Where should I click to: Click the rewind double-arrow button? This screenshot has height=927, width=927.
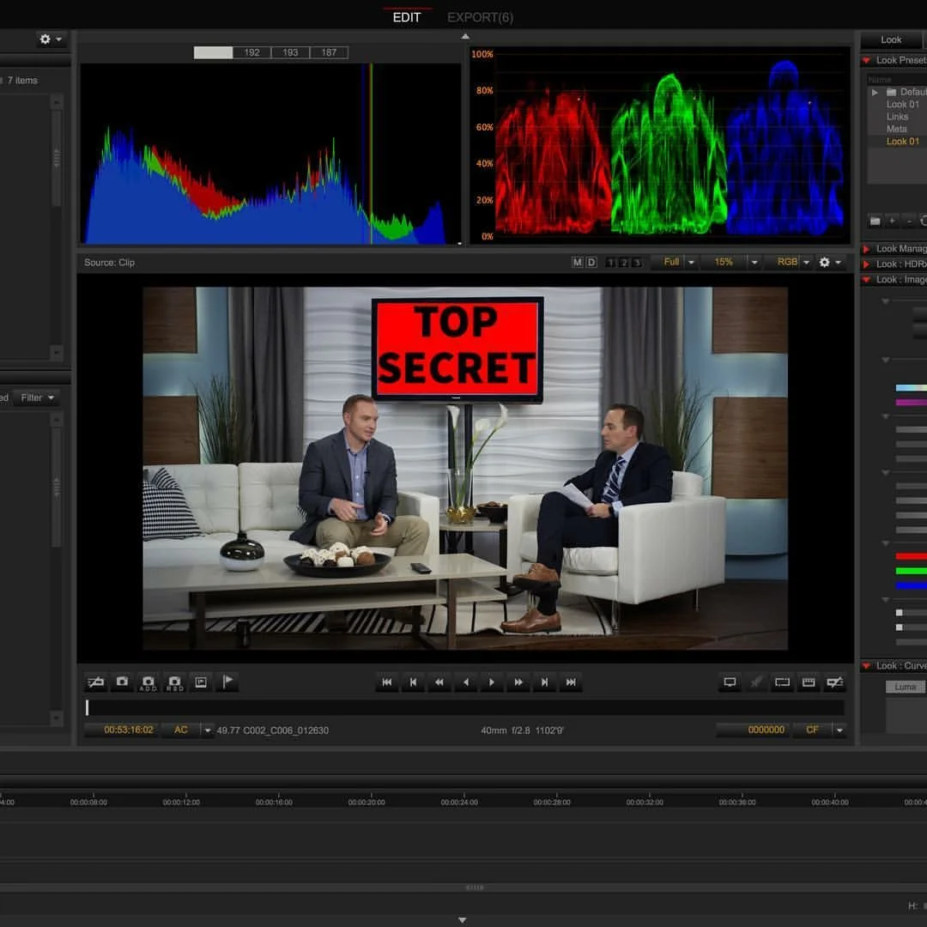click(x=439, y=682)
